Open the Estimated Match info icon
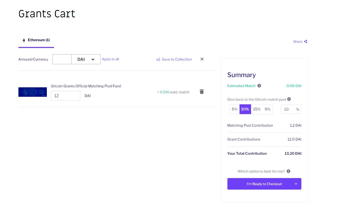 [x=259, y=86]
